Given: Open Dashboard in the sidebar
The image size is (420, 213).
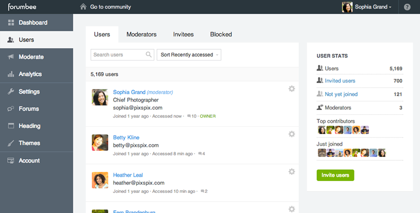Looking at the screenshot, I should click(36, 22).
